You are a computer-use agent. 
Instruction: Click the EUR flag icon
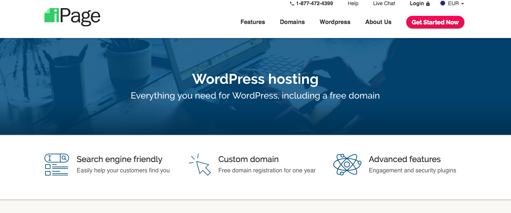(443, 3)
